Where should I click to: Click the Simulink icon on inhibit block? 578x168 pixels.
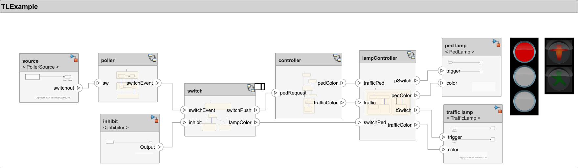(x=155, y=119)
